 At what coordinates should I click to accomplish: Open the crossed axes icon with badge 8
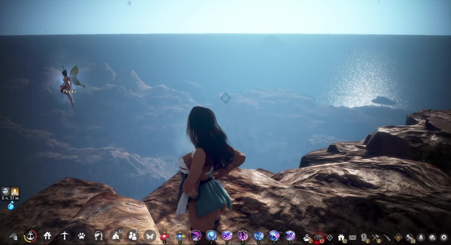click(376, 238)
